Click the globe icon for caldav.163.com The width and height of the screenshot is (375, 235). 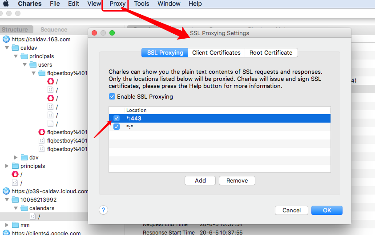pyautogui.click(x=6, y=39)
